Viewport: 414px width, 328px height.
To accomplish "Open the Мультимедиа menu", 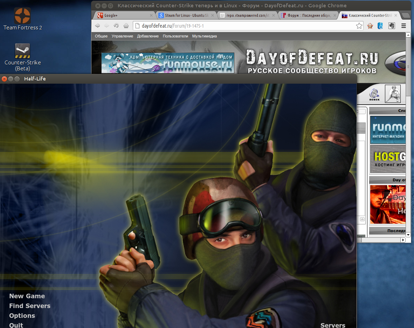I will [204, 36].
